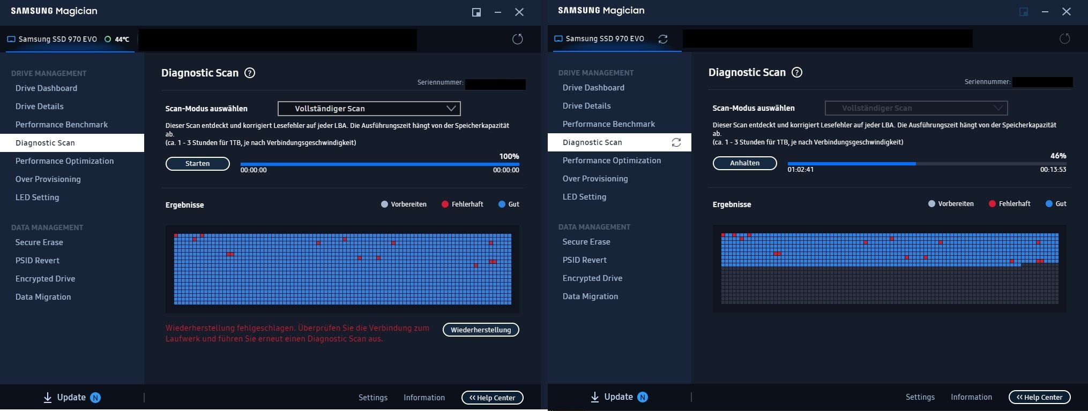Viewport: 1088px width, 411px height.
Task: Click the Update label in left window footer
Action: pyautogui.click(x=71, y=397)
